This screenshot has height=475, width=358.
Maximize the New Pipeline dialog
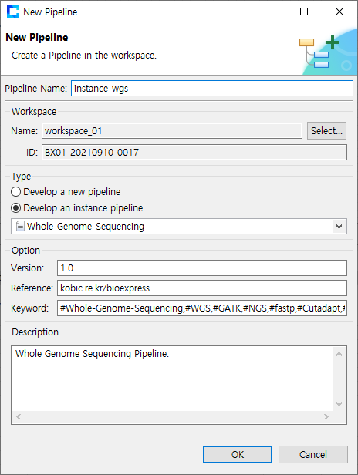click(304, 12)
